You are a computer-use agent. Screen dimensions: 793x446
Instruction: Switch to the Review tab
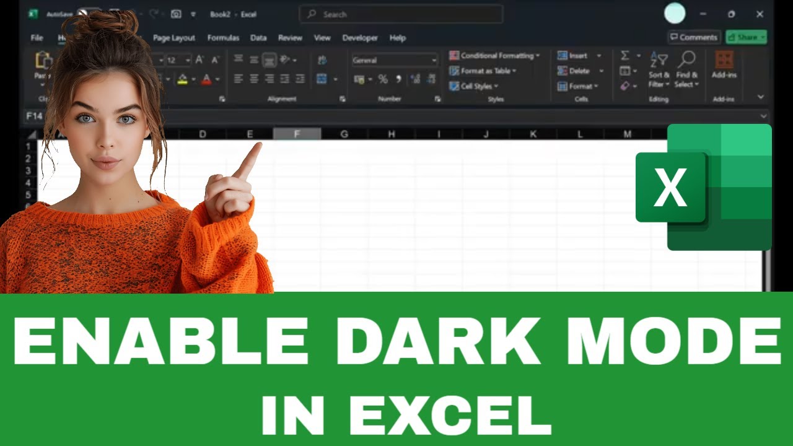click(x=290, y=38)
